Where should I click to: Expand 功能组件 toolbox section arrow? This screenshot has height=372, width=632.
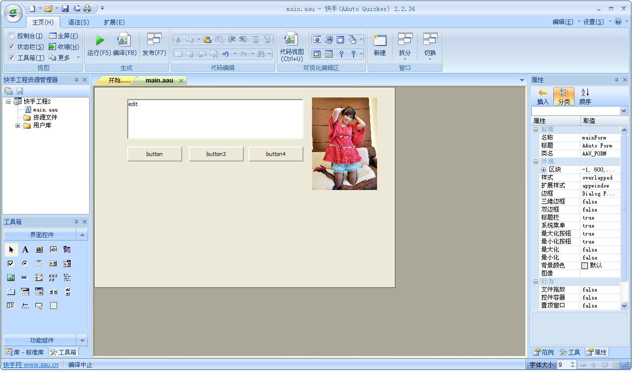coord(83,340)
